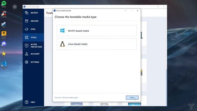Open the Backup section in sidebar

pyautogui.click(x=33, y=13)
